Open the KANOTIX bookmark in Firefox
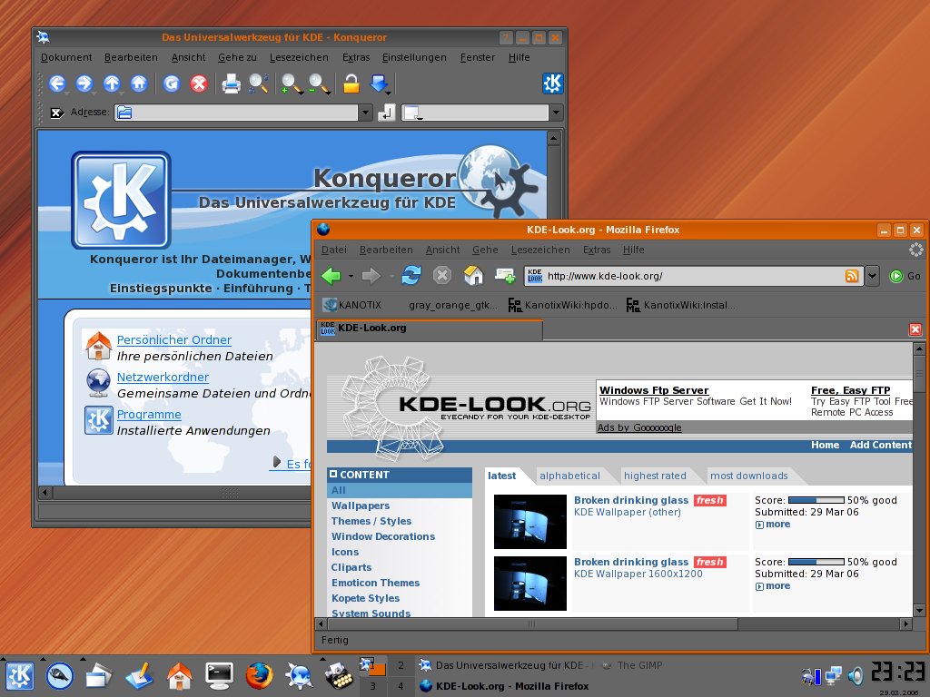Viewport: 930px width, 697px height. pyautogui.click(x=351, y=305)
